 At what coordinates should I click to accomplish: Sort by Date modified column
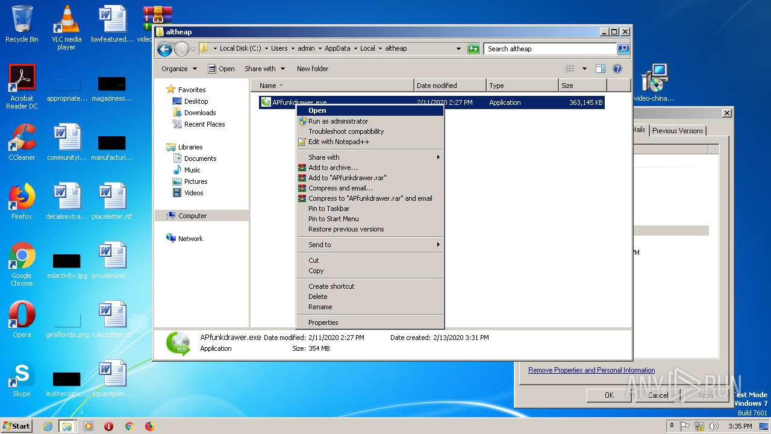click(449, 86)
